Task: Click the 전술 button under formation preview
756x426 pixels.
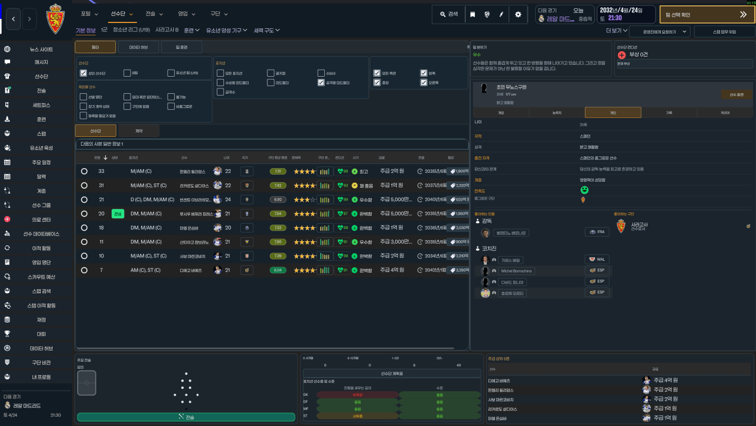Action: pyautogui.click(x=186, y=417)
